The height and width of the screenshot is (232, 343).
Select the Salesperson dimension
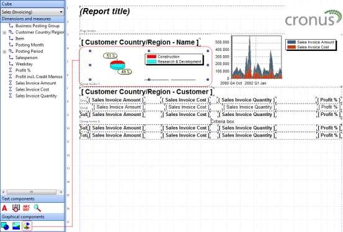[x=27, y=58]
